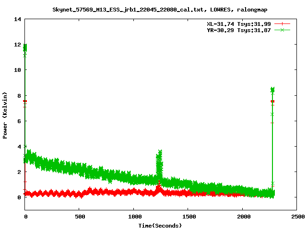Click the y-axis tick label 14
Screen dimensions: 307x230
[x=17, y=19]
